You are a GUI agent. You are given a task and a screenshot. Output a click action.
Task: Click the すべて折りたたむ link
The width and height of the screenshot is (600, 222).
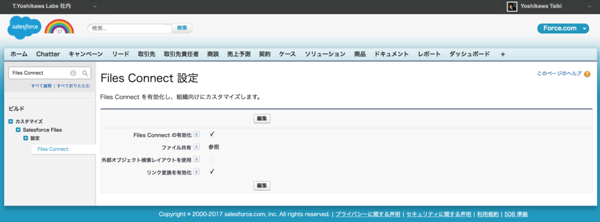tap(73, 86)
